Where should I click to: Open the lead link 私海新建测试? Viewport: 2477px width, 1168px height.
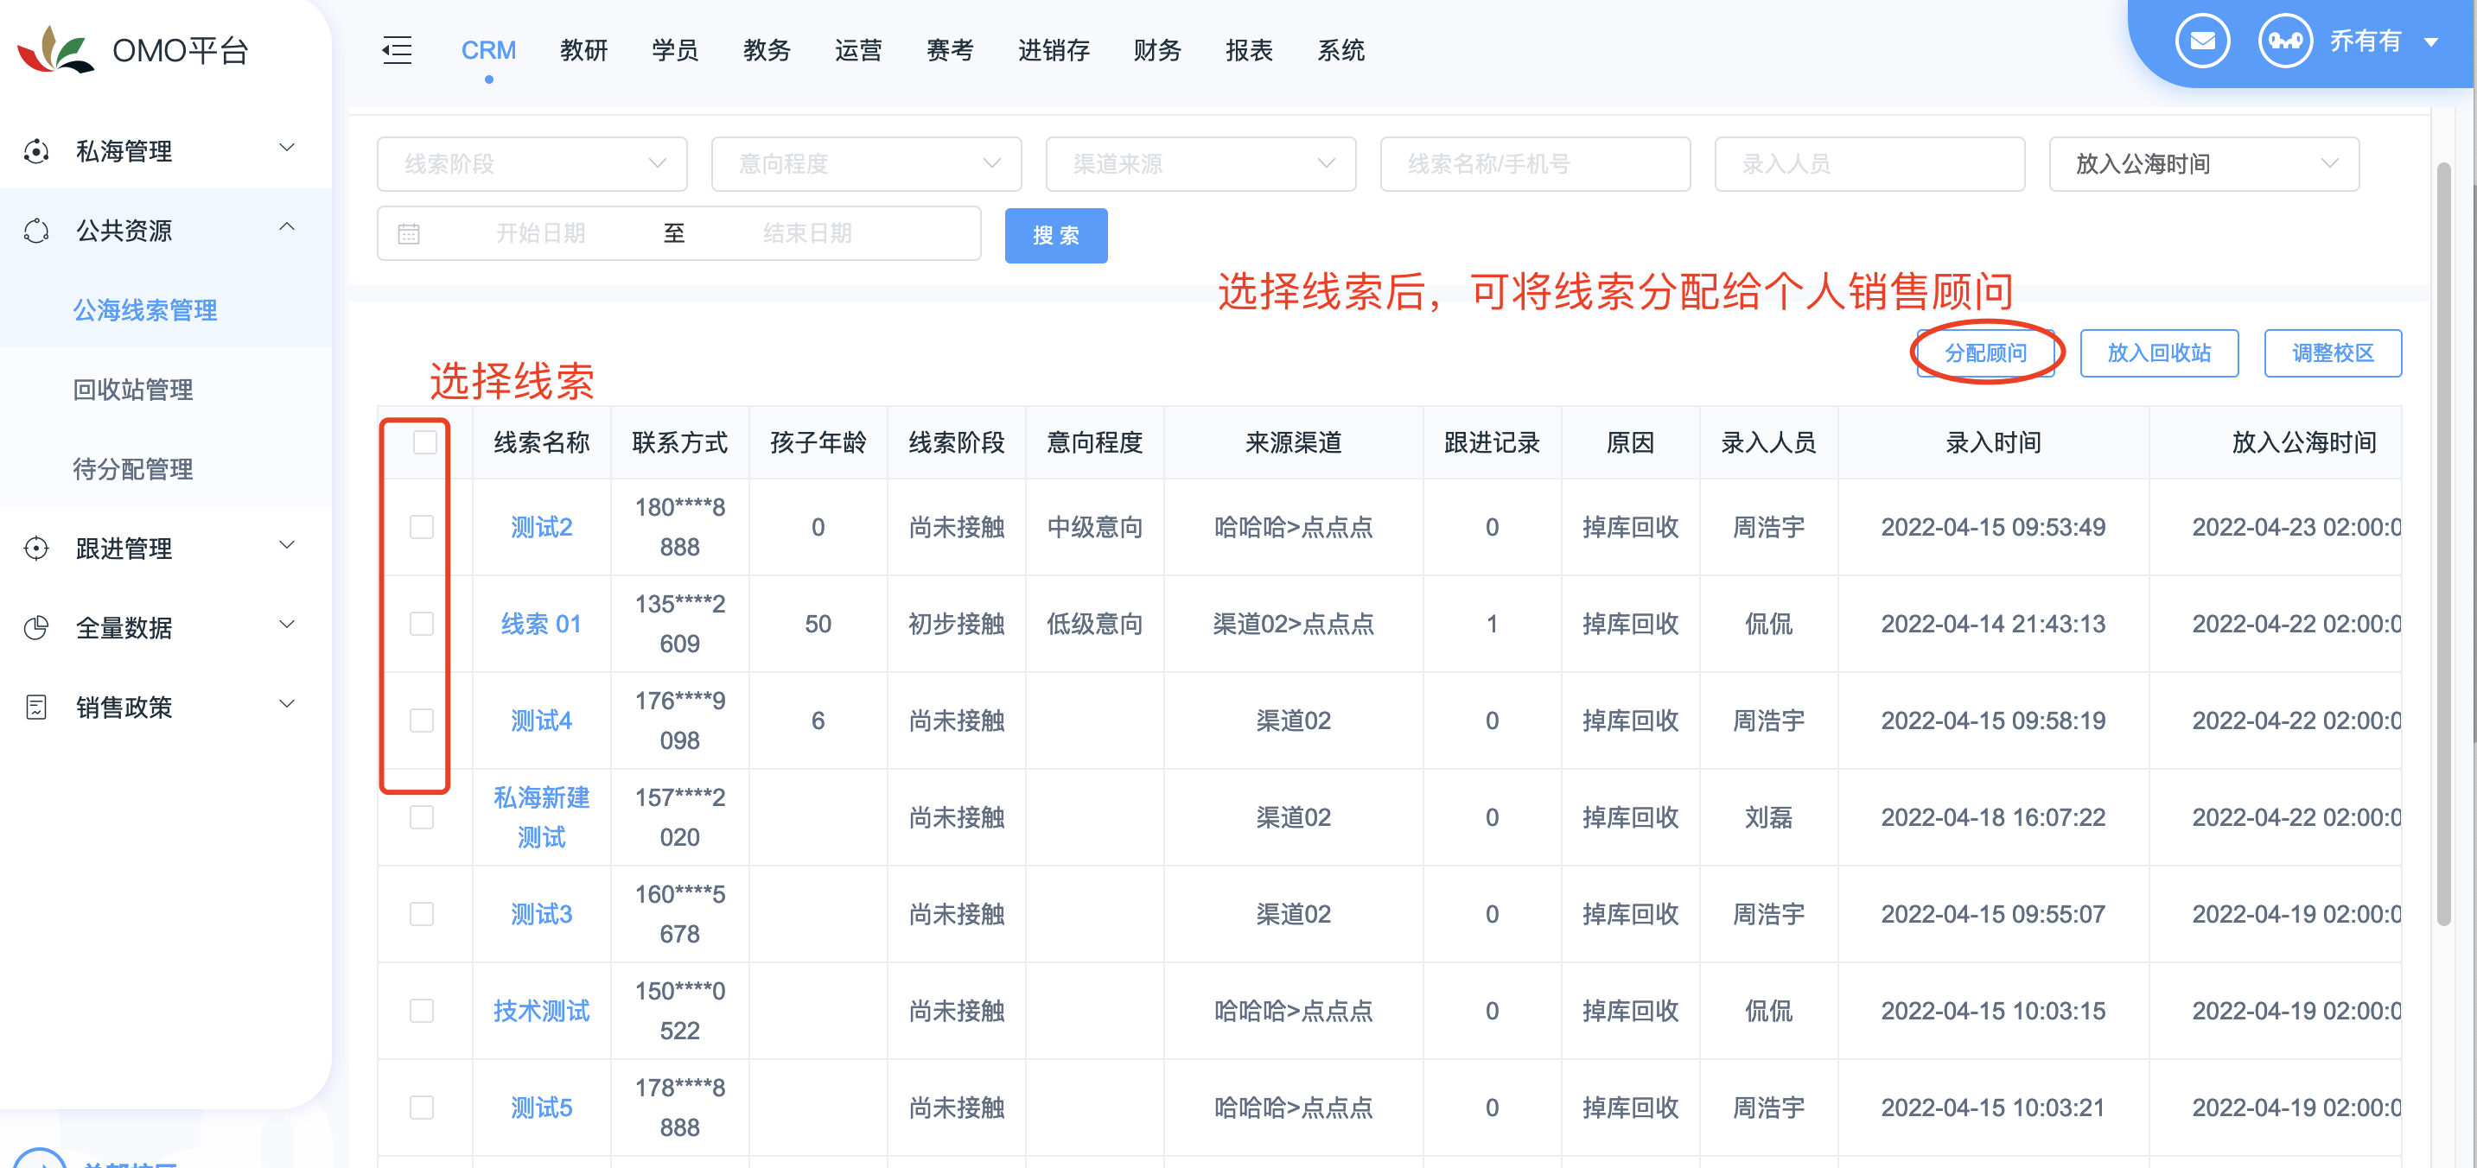[x=541, y=817]
